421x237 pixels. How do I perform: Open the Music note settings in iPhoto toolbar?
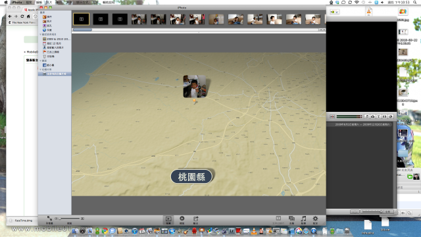pyautogui.click(x=303, y=220)
